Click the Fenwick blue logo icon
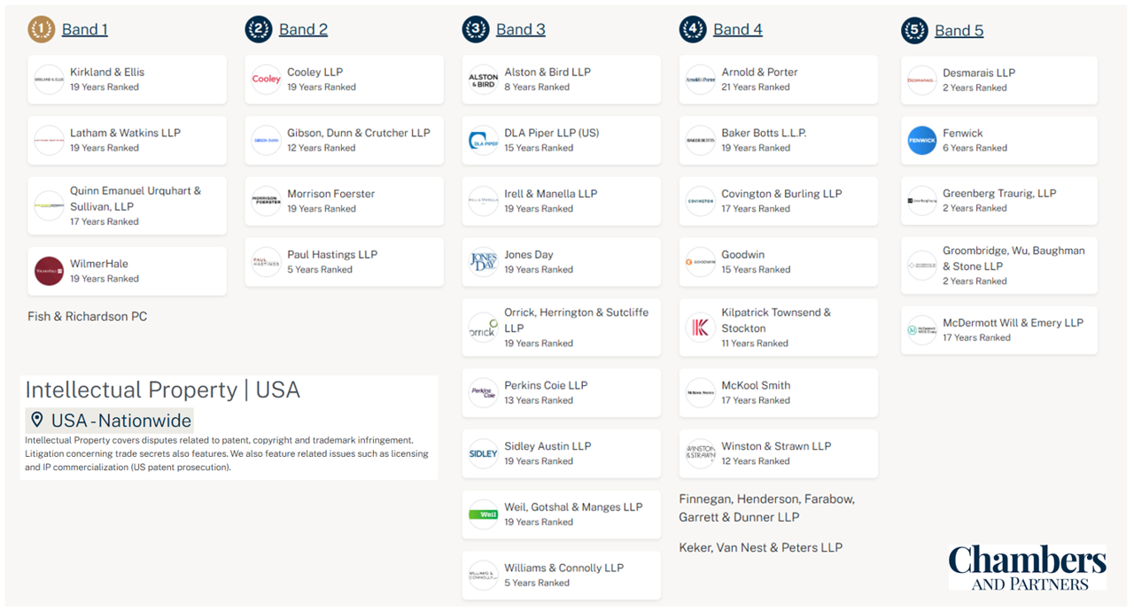Viewport: 1134px width, 611px height. [921, 141]
